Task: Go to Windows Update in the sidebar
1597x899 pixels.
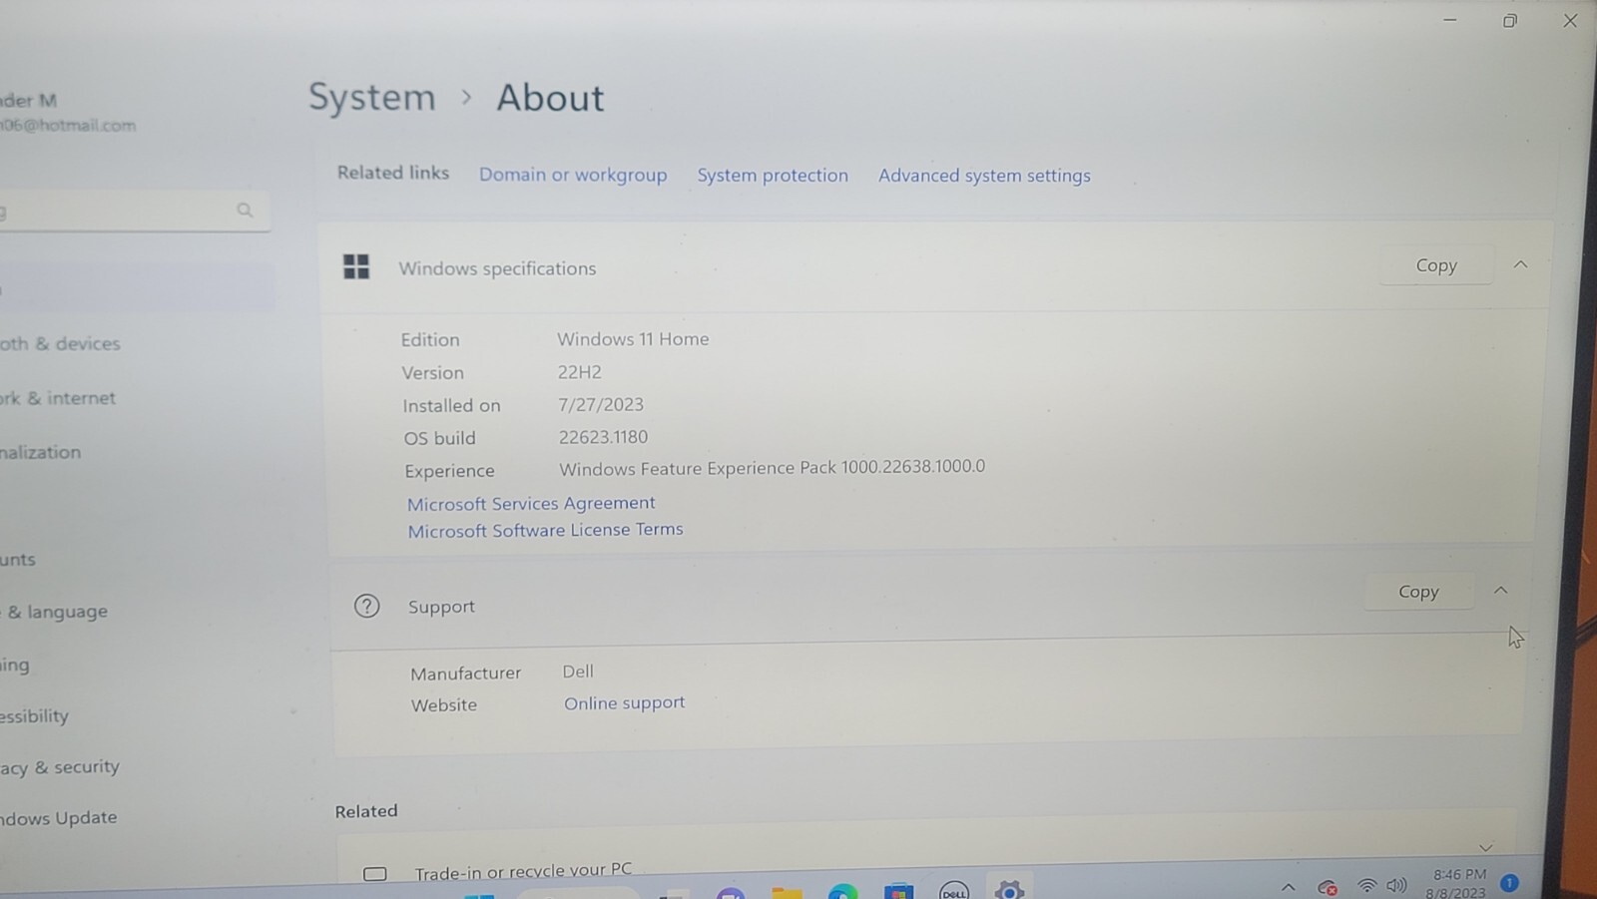Action: click(x=59, y=818)
